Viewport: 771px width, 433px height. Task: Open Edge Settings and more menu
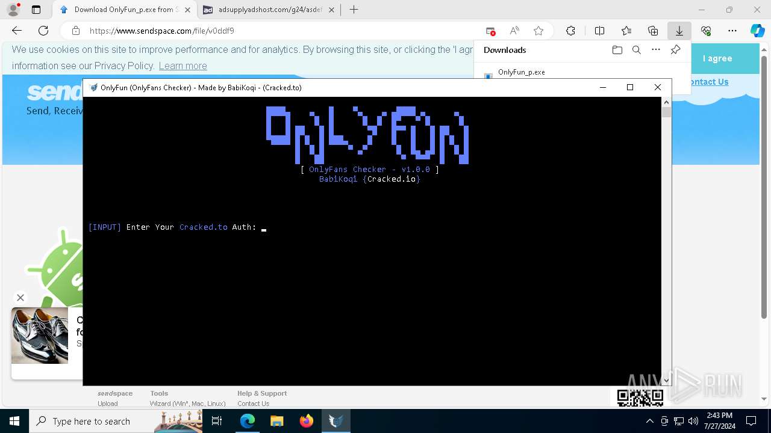coord(732,31)
